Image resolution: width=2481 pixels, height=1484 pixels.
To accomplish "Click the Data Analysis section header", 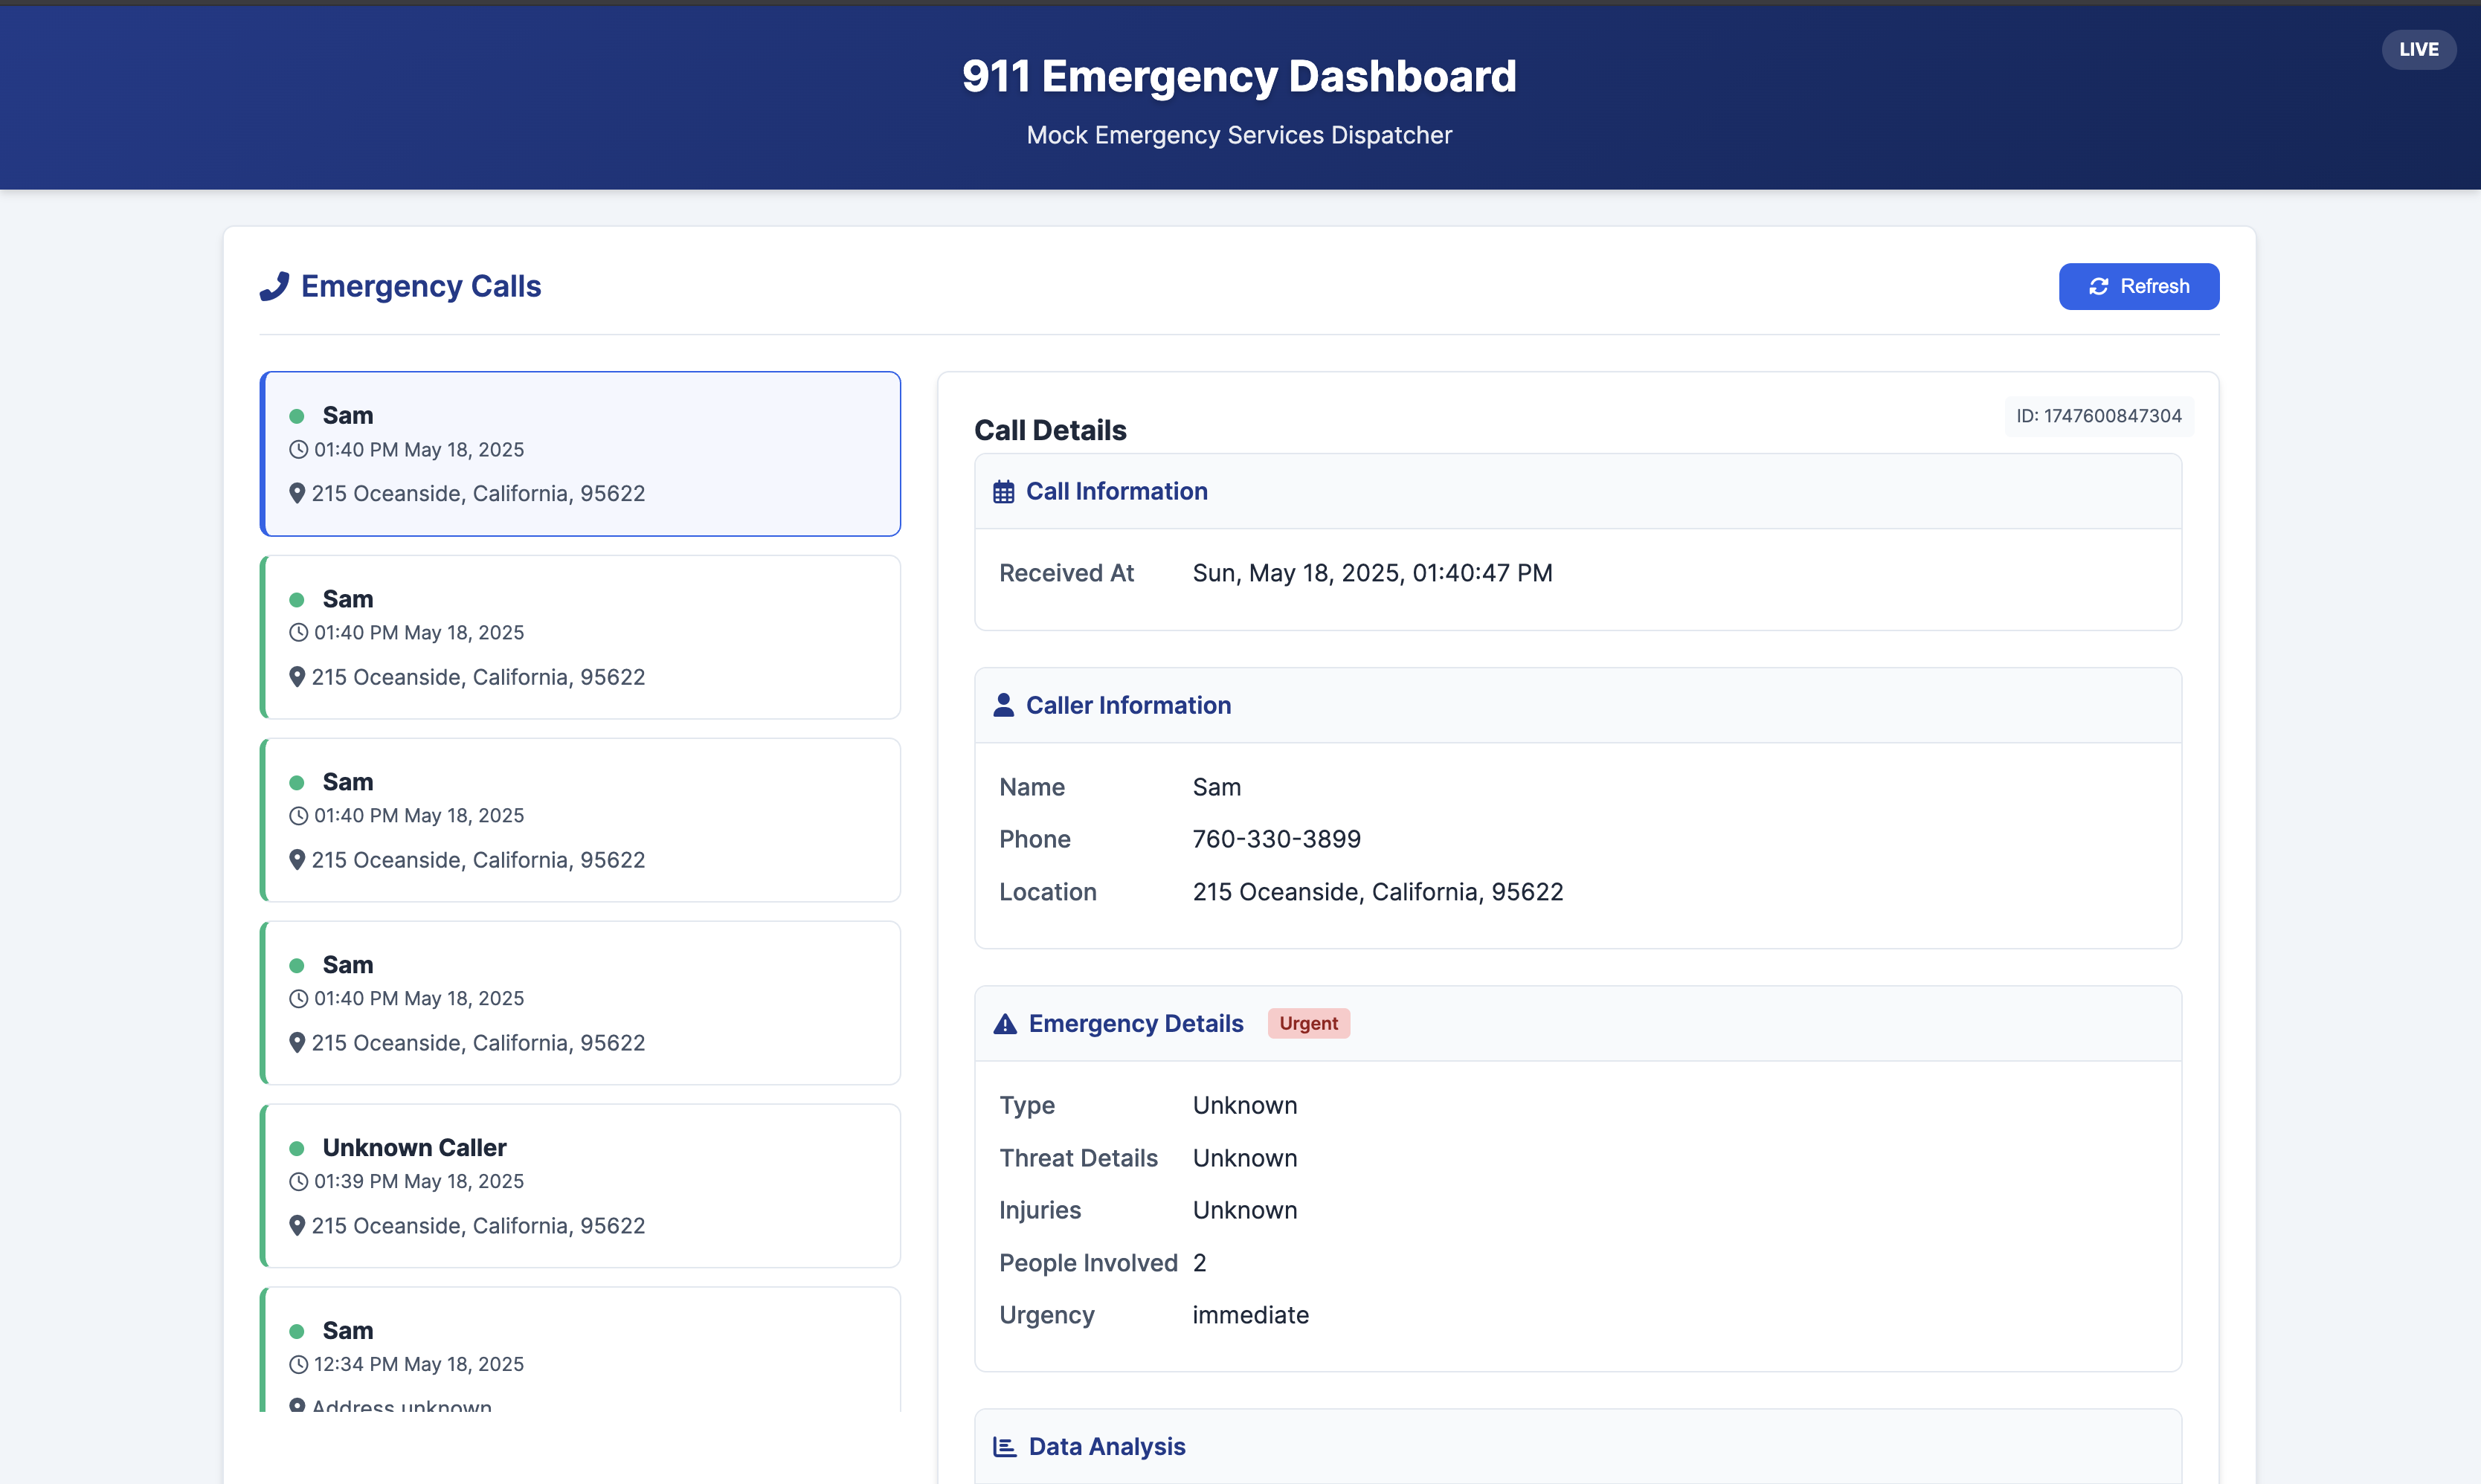I will (x=1106, y=1447).
